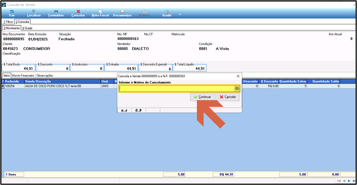Click the Und. column header
The height and width of the screenshot is (185, 357).
pyautogui.click(x=107, y=81)
